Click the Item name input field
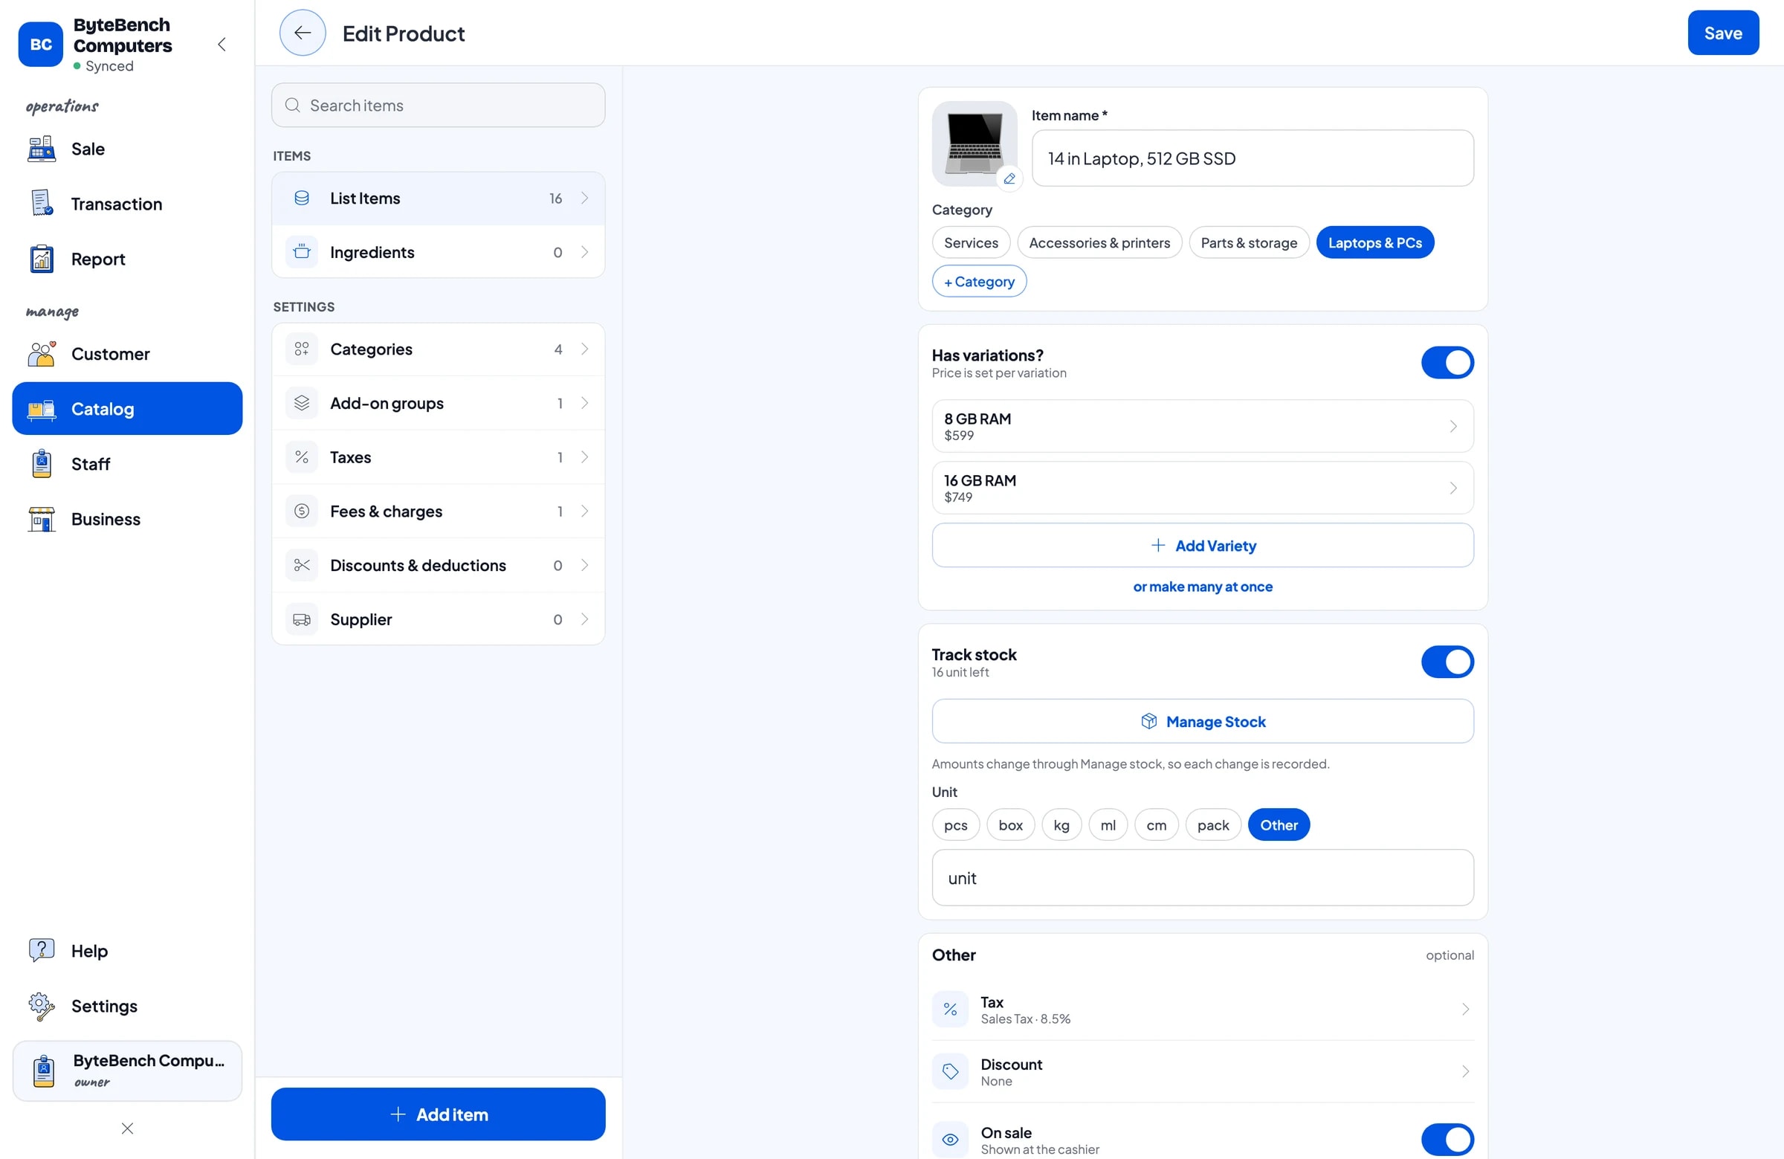 [x=1253, y=158]
